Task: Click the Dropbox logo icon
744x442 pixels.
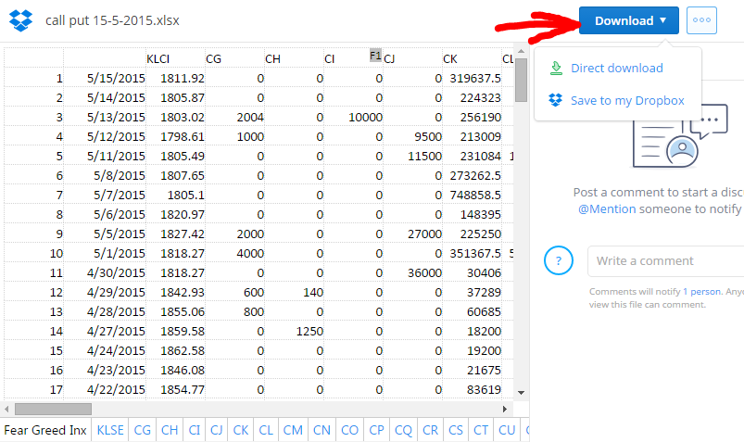Action: (x=21, y=20)
